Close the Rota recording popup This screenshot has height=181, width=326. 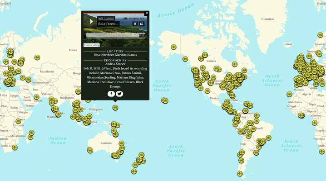point(147,13)
